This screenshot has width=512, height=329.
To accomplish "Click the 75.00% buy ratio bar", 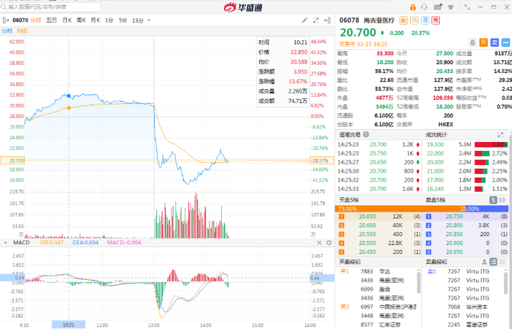I will [399, 209].
